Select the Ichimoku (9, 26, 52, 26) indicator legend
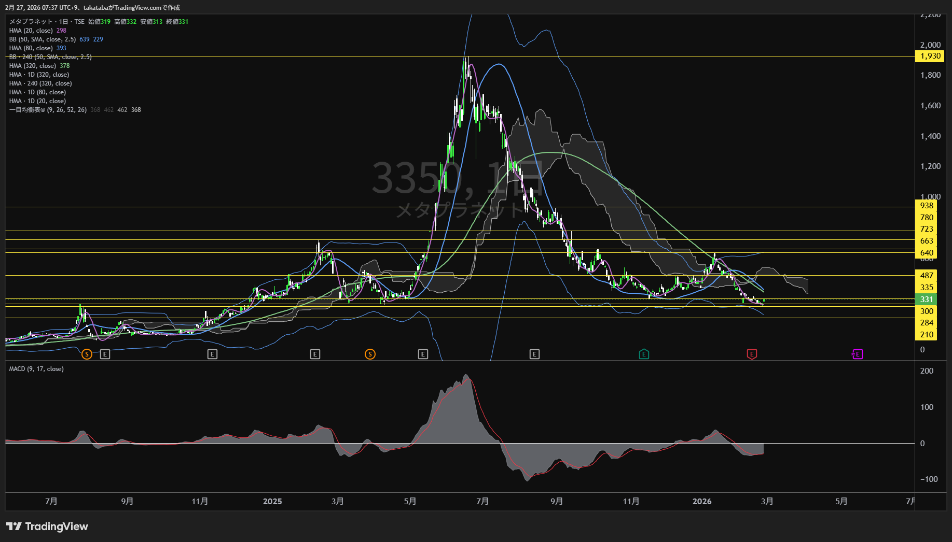This screenshot has width=952, height=542. 48,110
